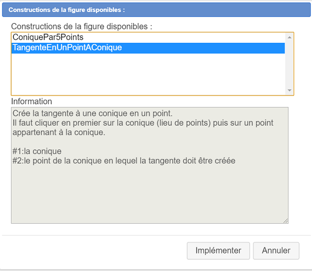Click the Implémenter button
Screen dimensions: 312x271
point(218,251)
